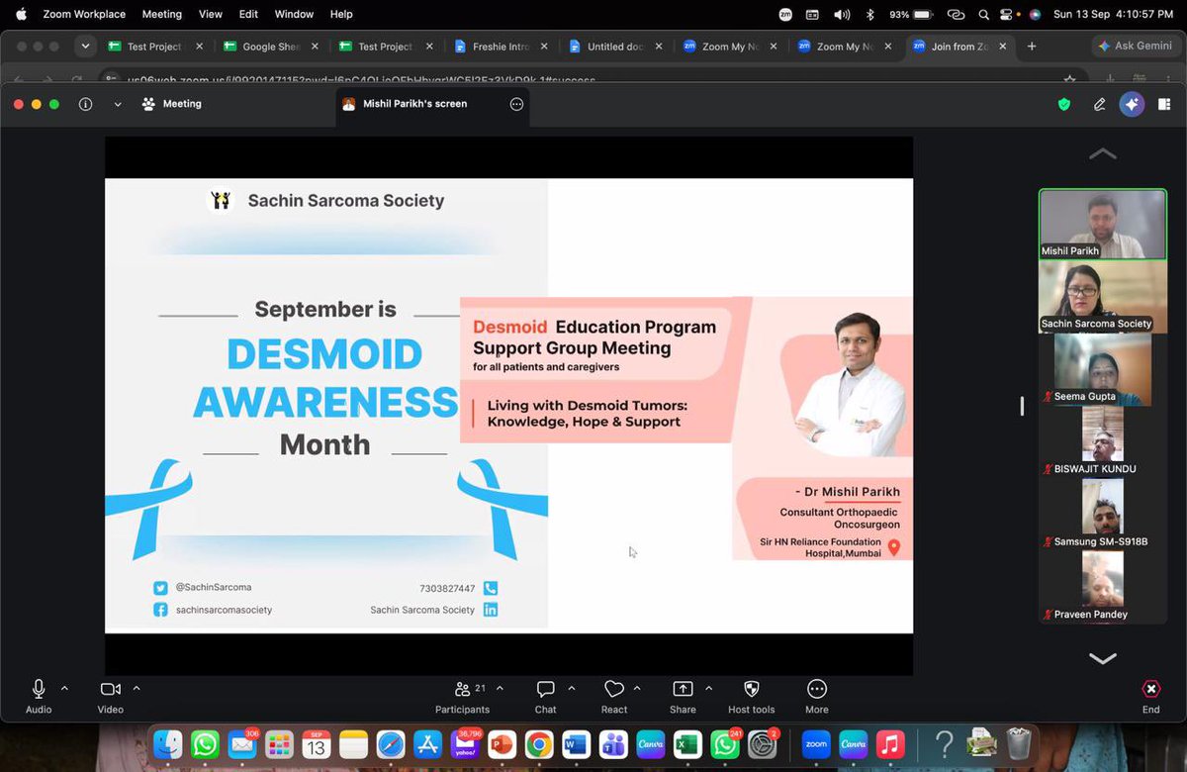The width and height of the screenshot is (1187, 772).
Task: Click the volume icon in menu bar
Action: coord(842,15)
